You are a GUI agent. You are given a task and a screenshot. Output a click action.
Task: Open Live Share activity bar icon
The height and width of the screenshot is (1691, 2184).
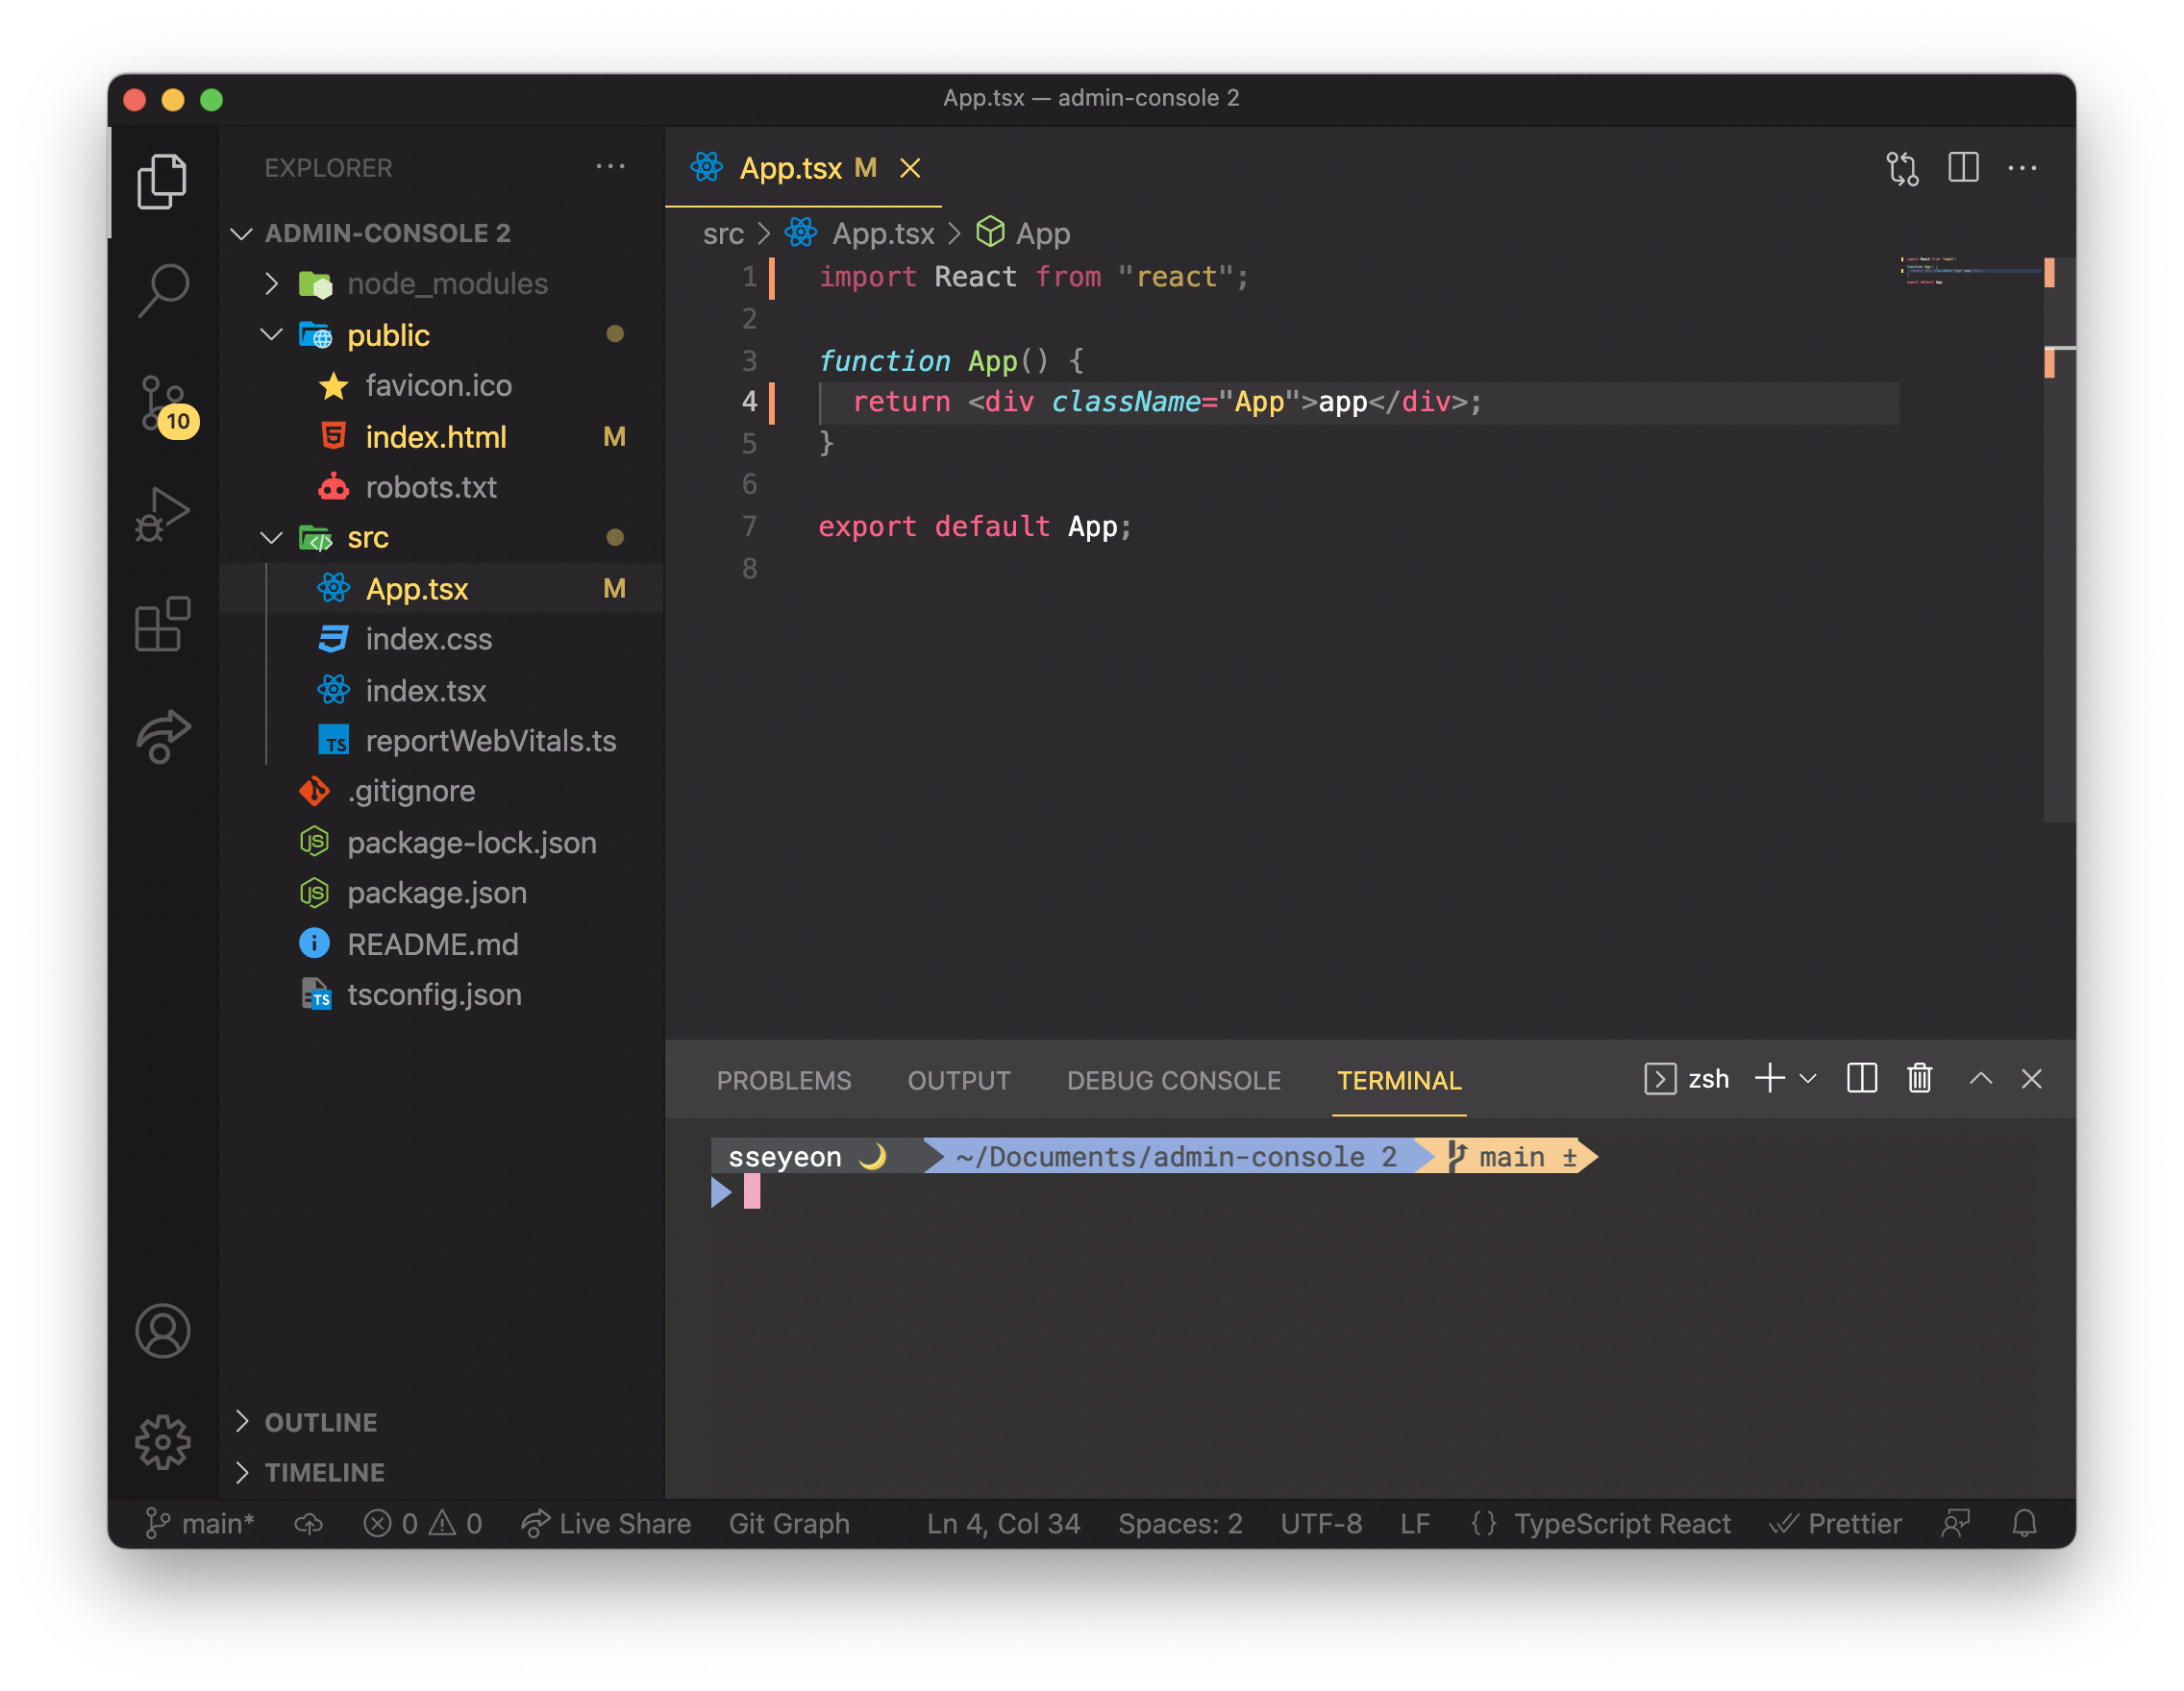[x=163, y=737]
